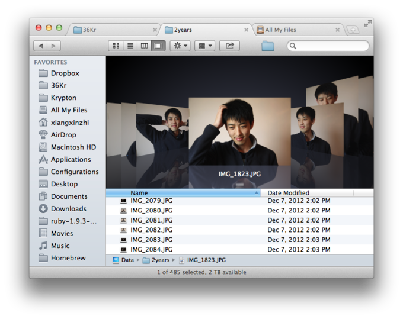Sort by Date Modified column

[x=307, y=193]
